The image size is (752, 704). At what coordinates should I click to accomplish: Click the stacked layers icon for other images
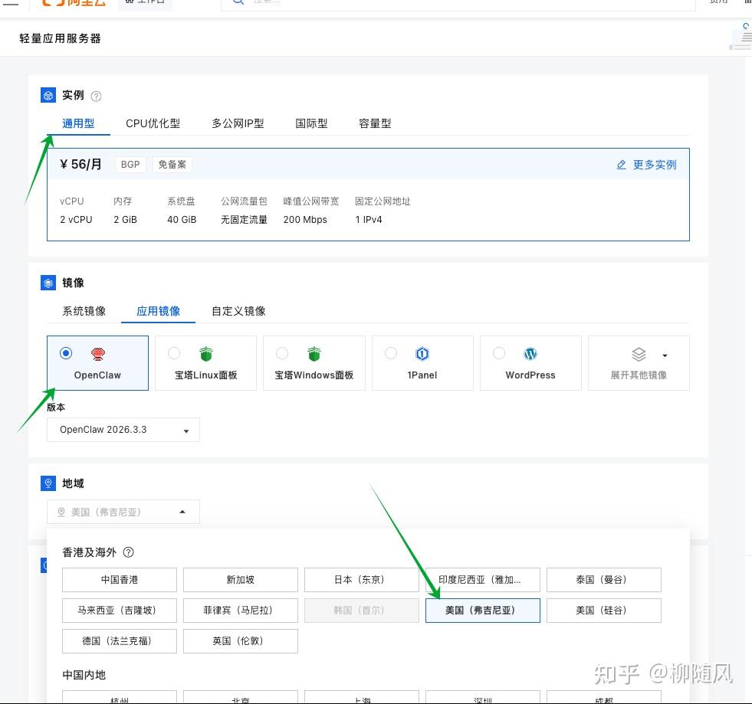pyautogui.click(x=639, y=355)
